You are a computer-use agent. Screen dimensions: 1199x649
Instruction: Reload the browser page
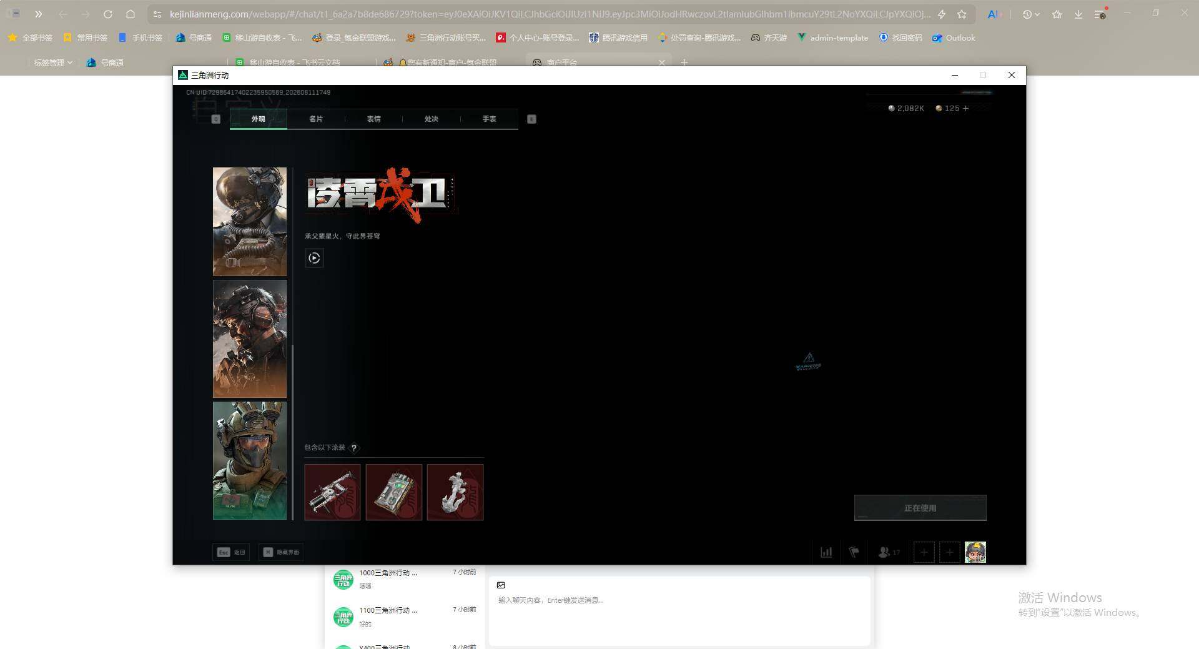(108, 14)
